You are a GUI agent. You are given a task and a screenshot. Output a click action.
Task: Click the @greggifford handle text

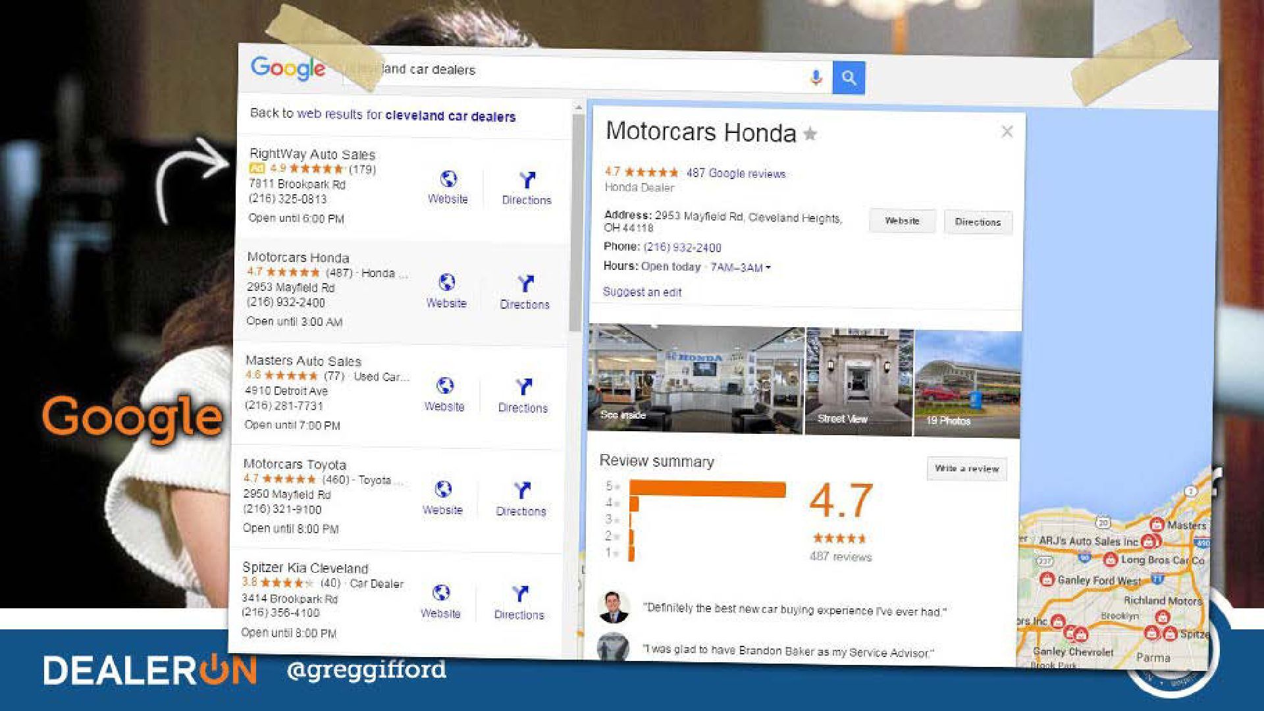367,670
